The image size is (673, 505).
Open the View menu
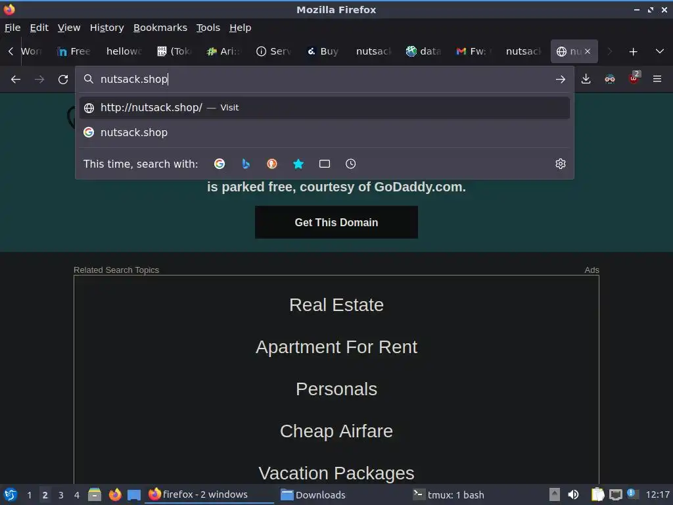[x=69, y=28]
